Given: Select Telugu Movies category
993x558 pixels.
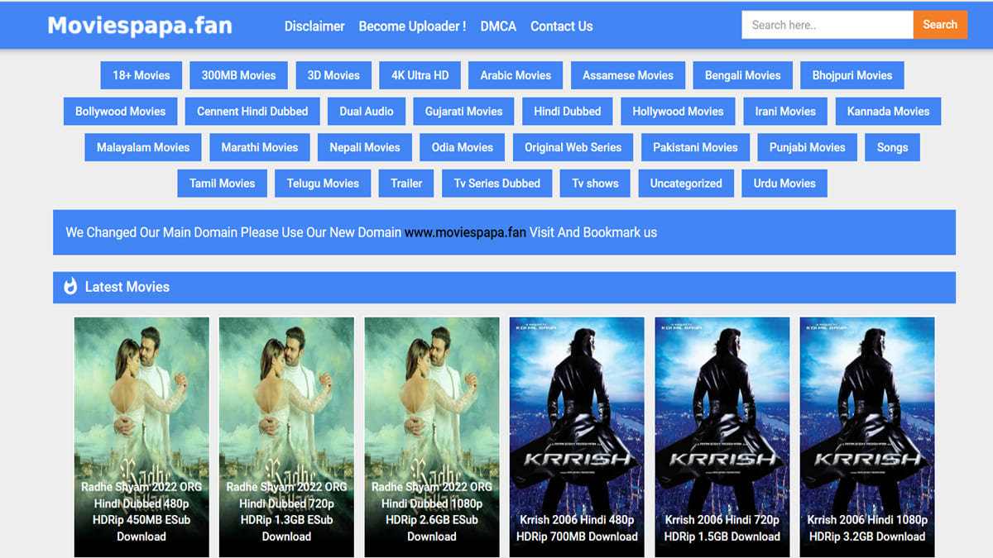Looking at the screenshot, I should tap(323, 184).
